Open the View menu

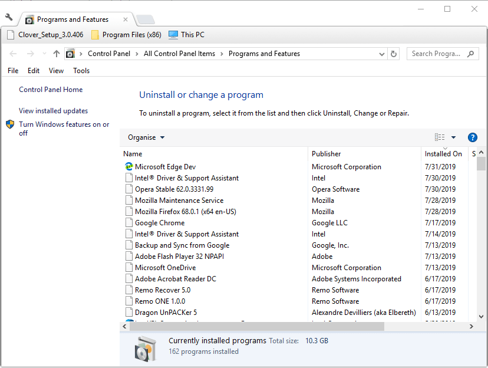57,71
